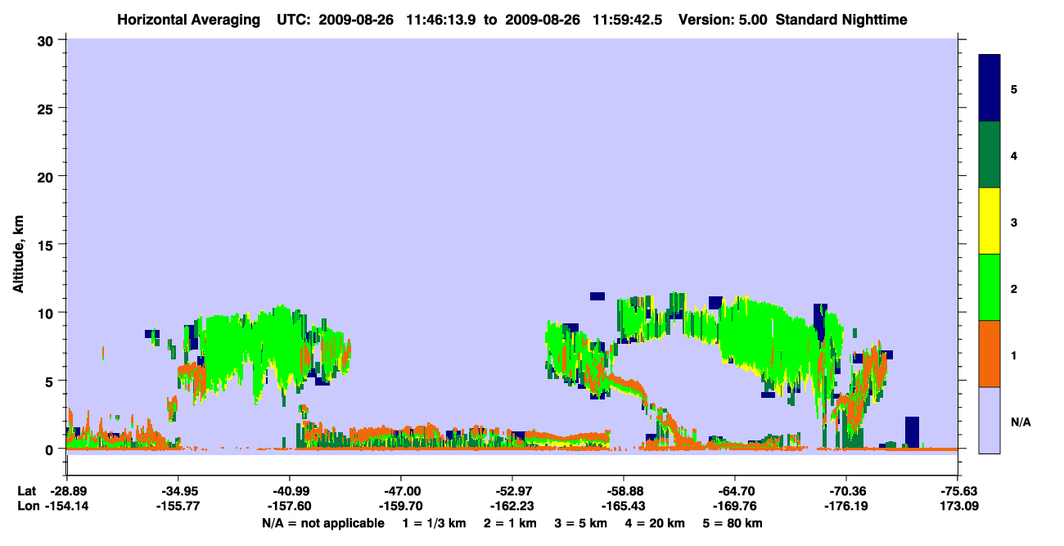Click the dark blue colorbar segment 5
This screenshot has width=1064, height=546.
pyautogui.click(x=990, y=88)
